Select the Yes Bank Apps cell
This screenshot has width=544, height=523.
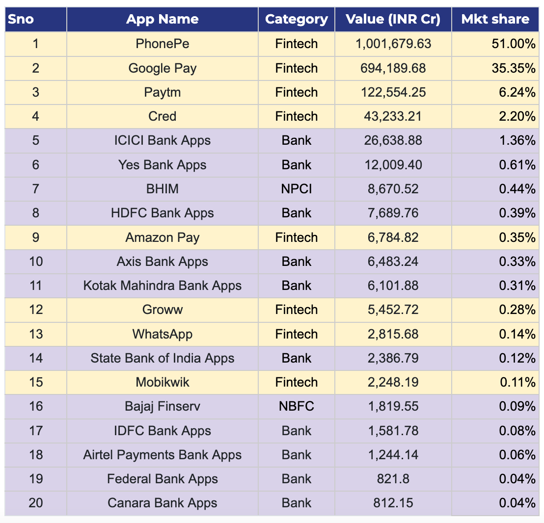(x=163, y=165)
